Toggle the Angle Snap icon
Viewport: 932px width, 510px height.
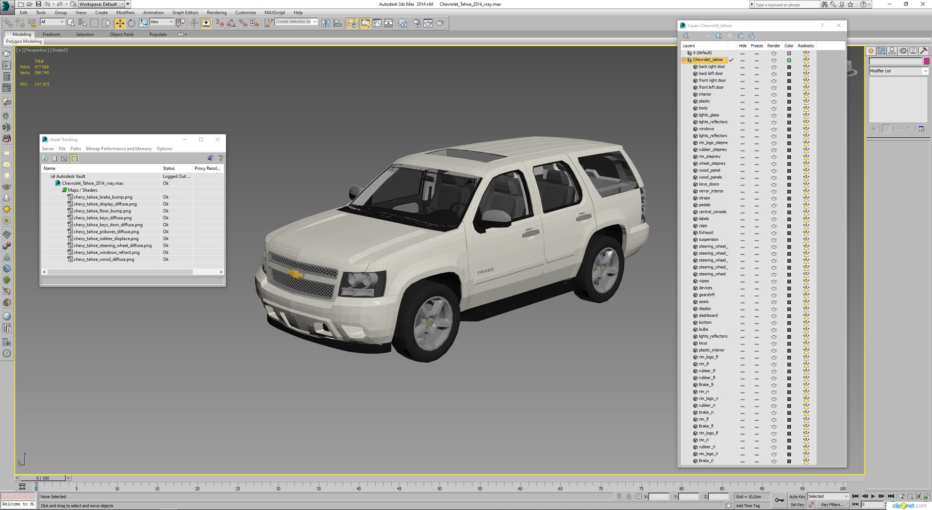coord(231,23)
